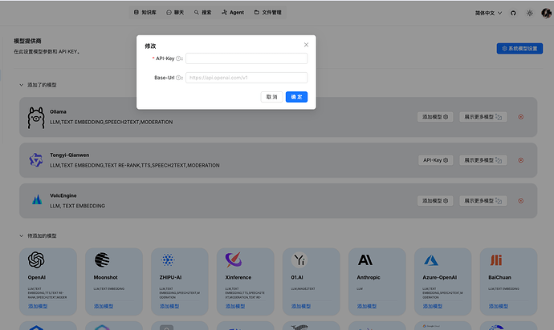Collapse the 待添加的模型 section
This screenshot has width=554, height=330.
[x=21, y=235]
